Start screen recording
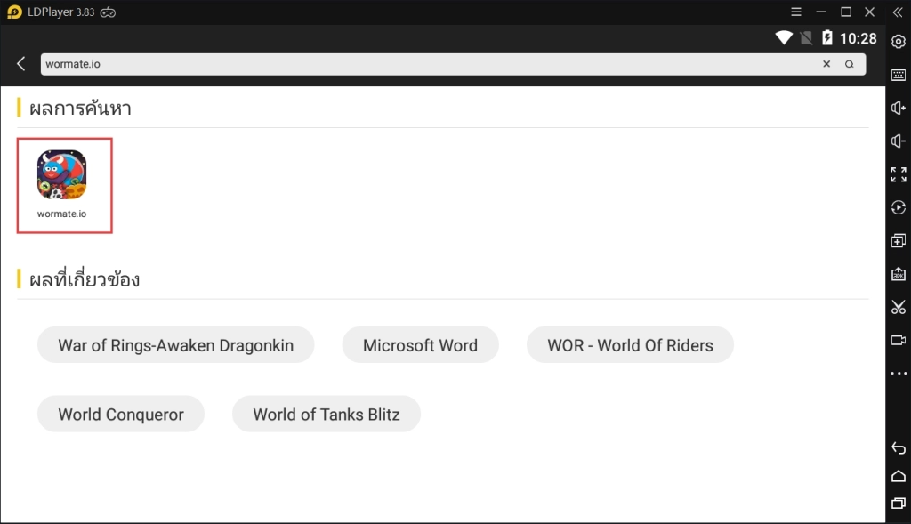911x524 pixels. point(898,340)
